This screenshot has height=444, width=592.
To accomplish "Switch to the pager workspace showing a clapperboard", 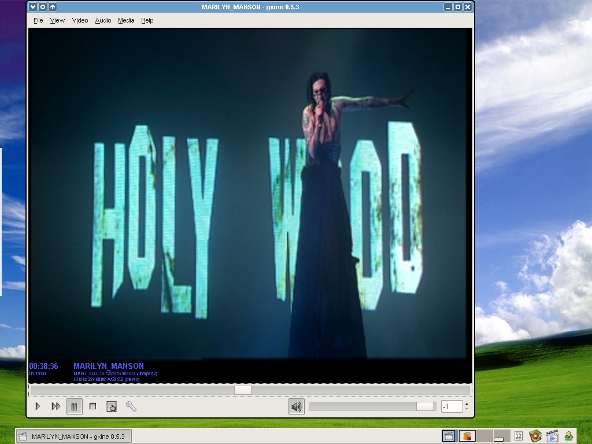I will (450, 436).
